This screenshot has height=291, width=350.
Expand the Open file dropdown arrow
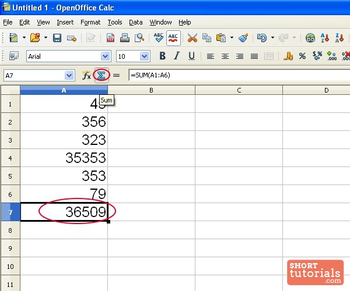pos(45,38)
